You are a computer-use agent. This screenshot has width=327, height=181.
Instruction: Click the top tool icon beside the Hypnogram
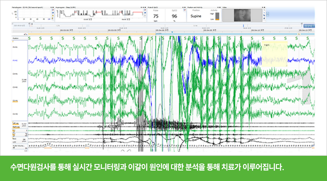coord(145,10)
